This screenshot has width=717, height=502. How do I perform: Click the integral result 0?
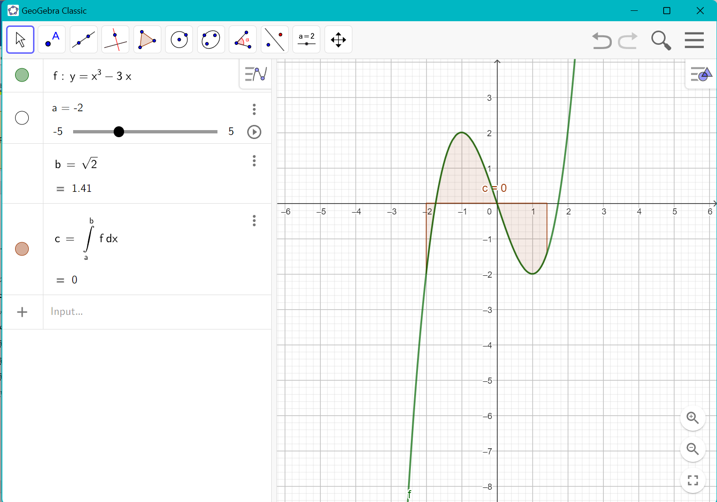tap(75, 280)
